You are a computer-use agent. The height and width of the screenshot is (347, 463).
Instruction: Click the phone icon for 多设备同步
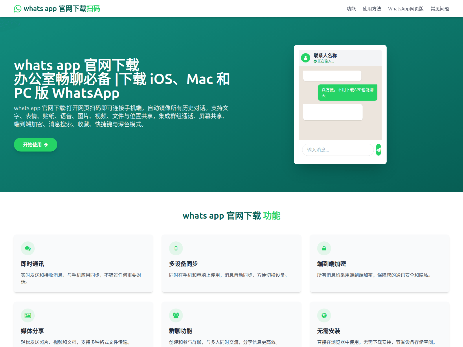tap(176, 248)
